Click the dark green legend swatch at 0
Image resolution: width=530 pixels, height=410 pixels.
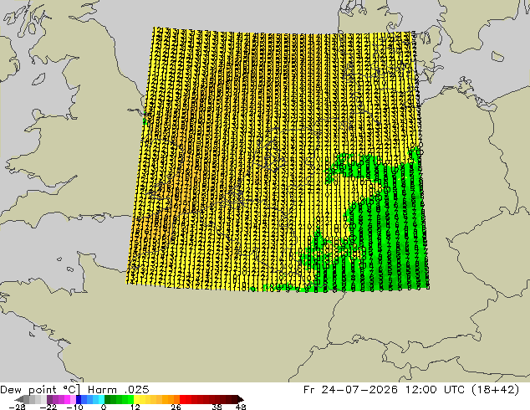click(x=108, y=399)
